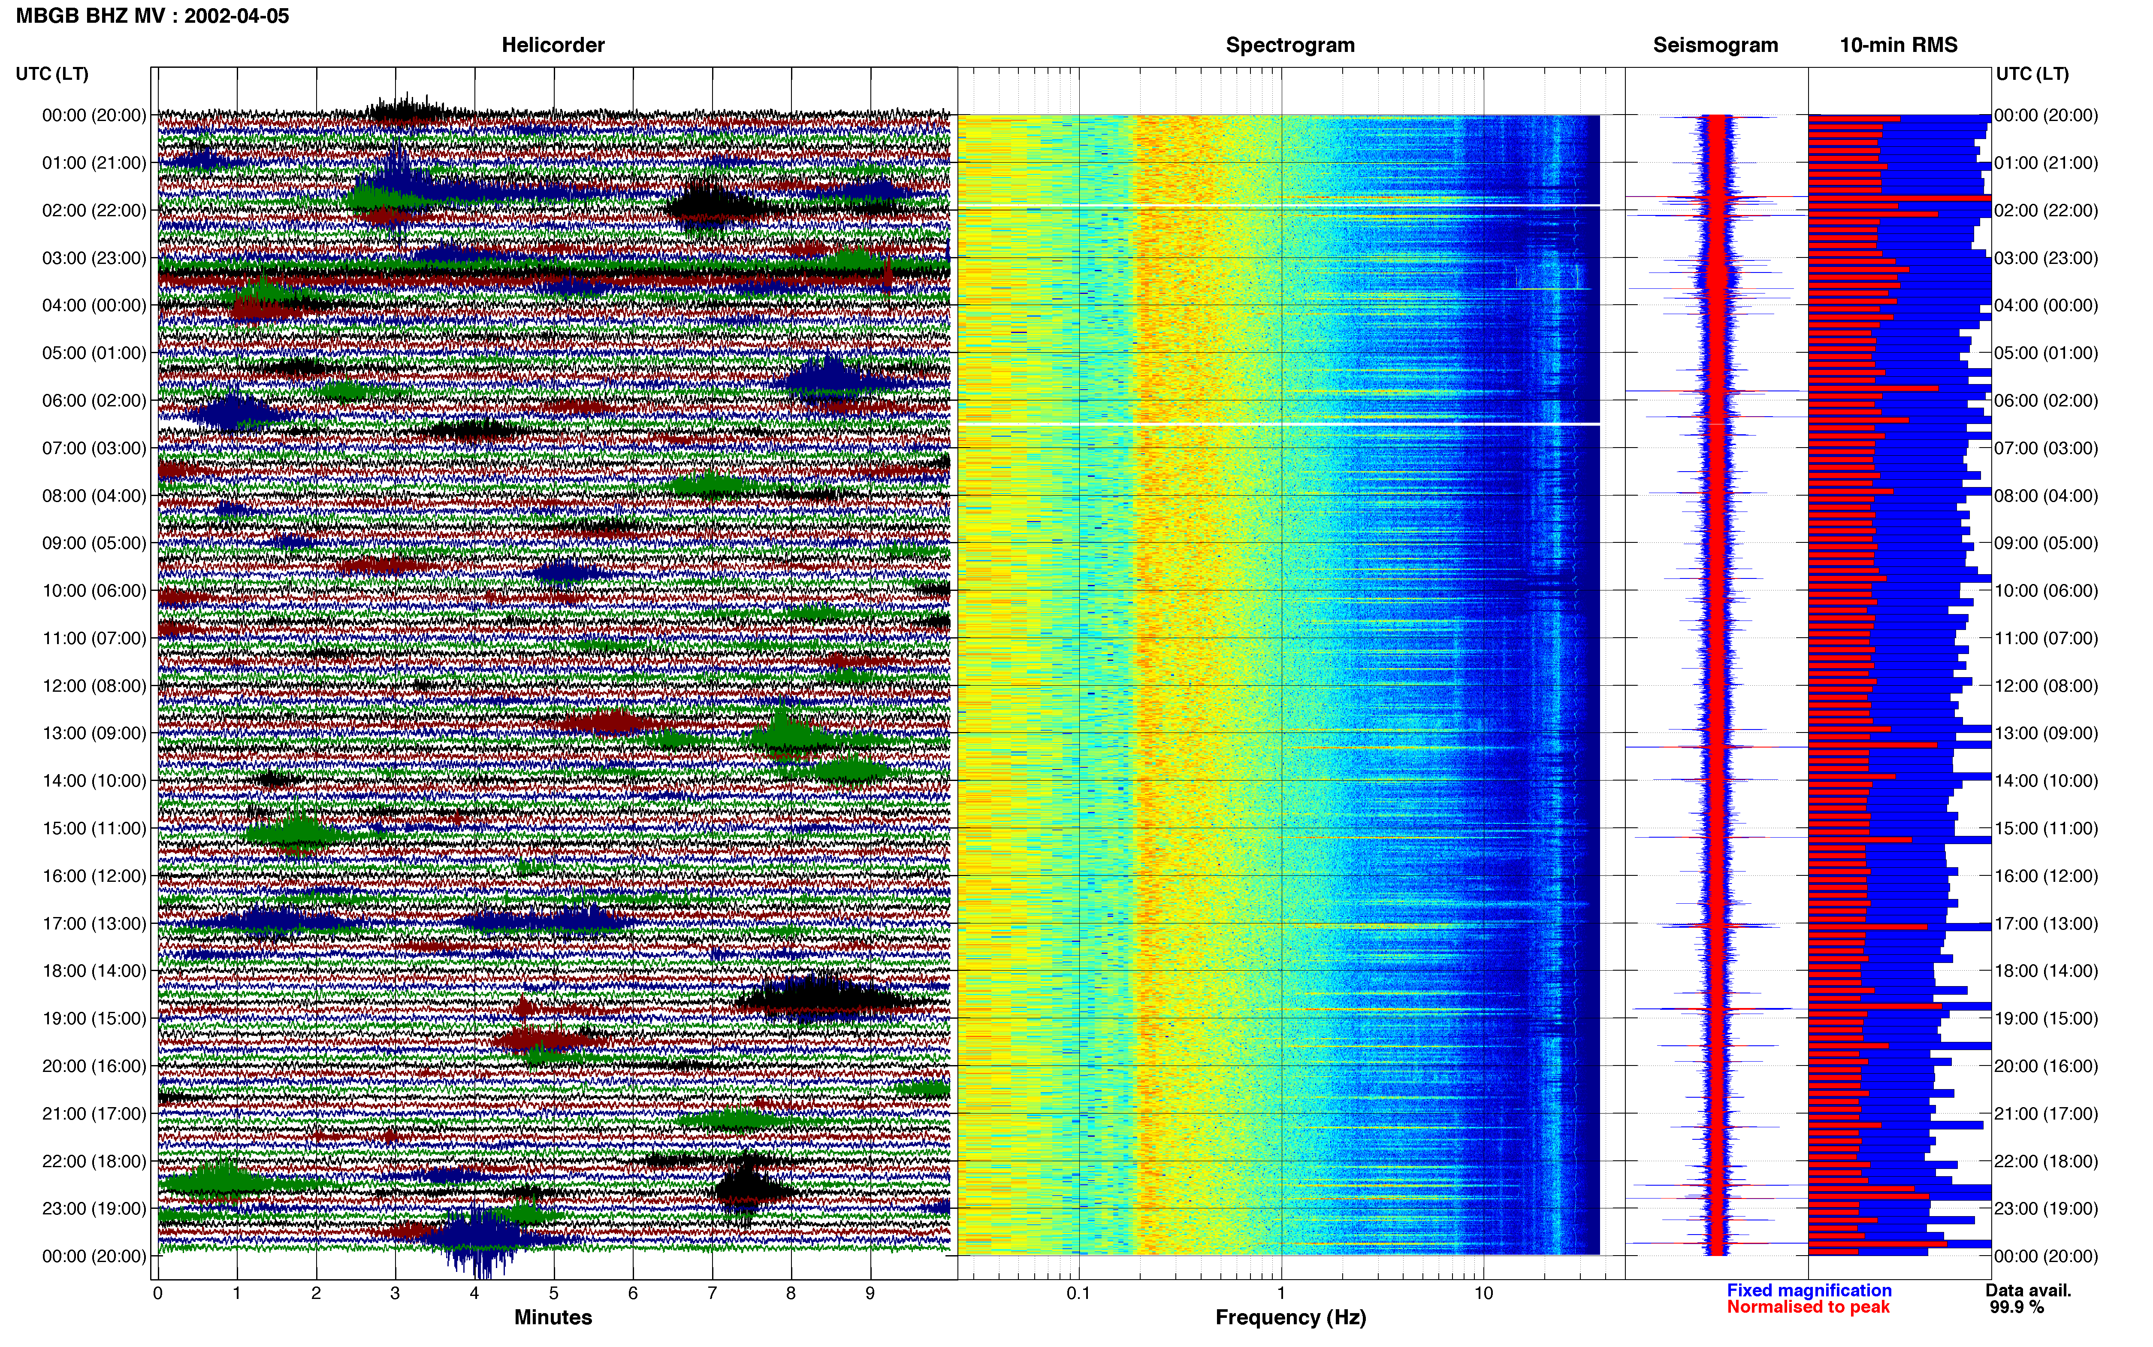This screenshot has width=2153, height=1347.
Task: Click the right 01:00 (21:00) time label
Action: (2046, 163)
